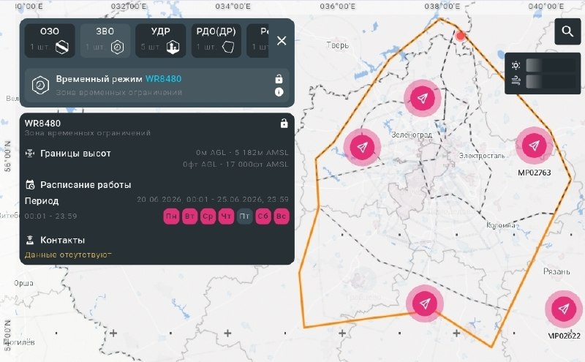Click the Расписание работы calendar icon
This screenshot has height=362, width=585.
[30, 185]
